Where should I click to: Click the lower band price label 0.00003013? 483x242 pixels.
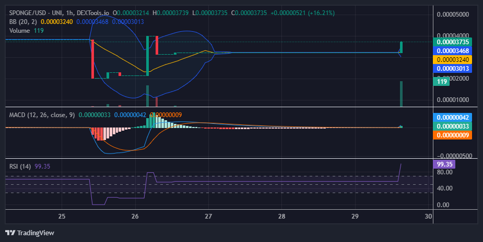point(453,69)
